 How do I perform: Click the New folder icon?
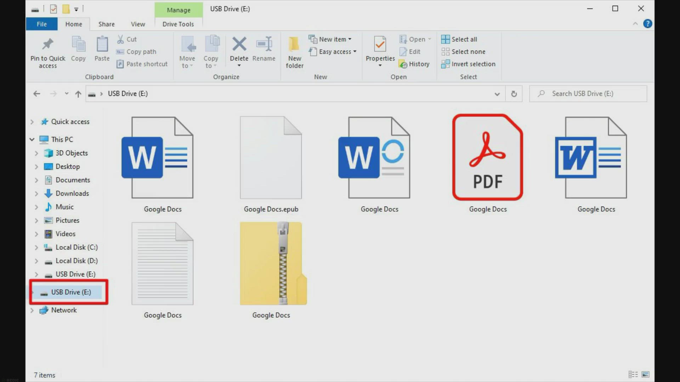point(294,44)
